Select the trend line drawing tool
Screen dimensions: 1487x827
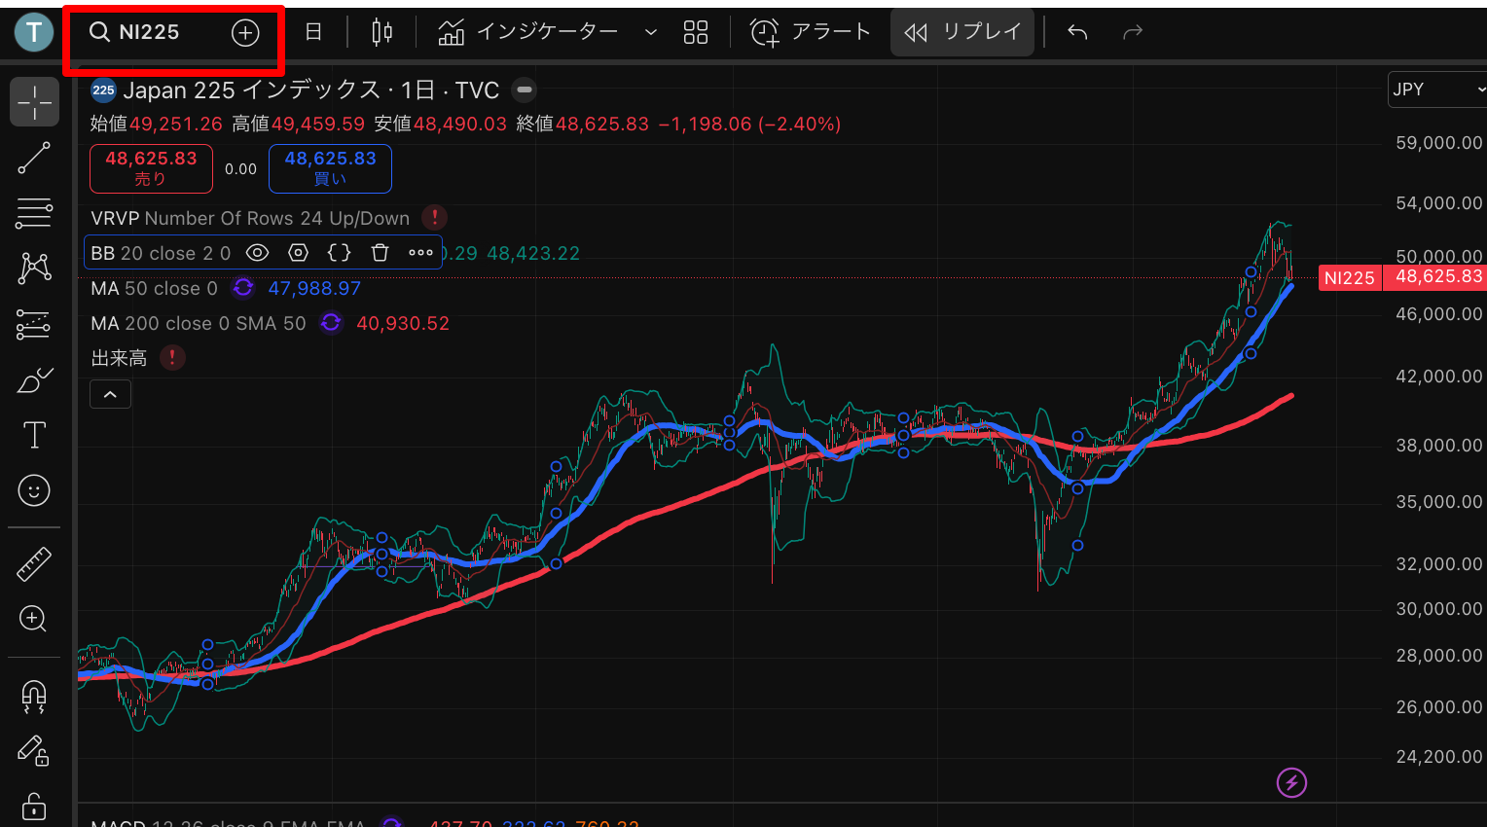(x=34, y=158)
